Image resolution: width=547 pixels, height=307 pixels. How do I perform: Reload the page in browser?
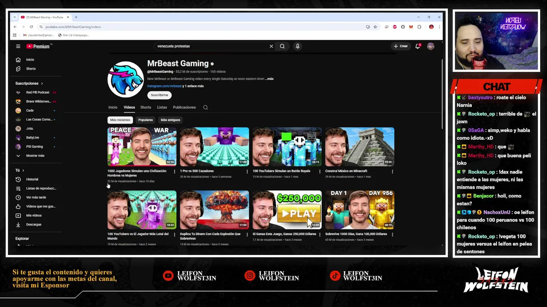click(x=32, y=27)
